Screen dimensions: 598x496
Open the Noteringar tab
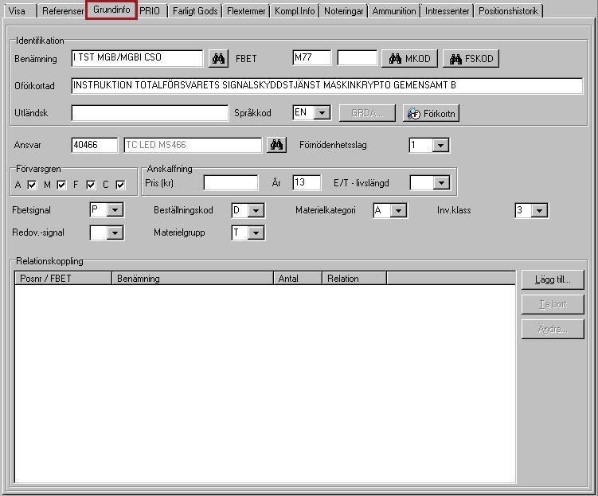coord(344,10)
